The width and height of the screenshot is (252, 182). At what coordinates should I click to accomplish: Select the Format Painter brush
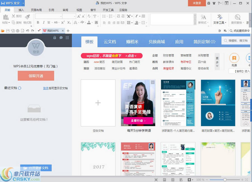pyautogui.click(x=27, y=17)
